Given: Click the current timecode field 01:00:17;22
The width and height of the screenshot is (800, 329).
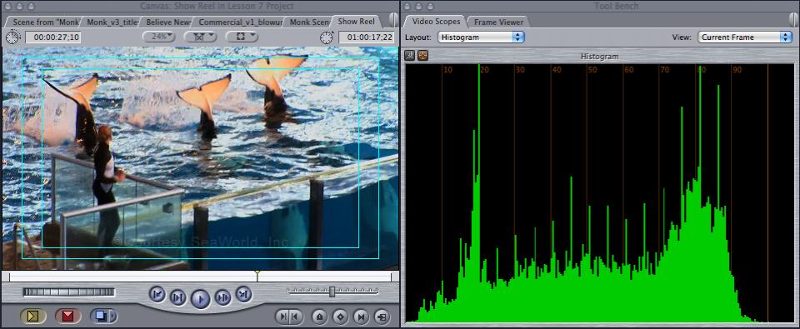Looking at the screenshot, I should pyautogui.click(x=367, y=37).
